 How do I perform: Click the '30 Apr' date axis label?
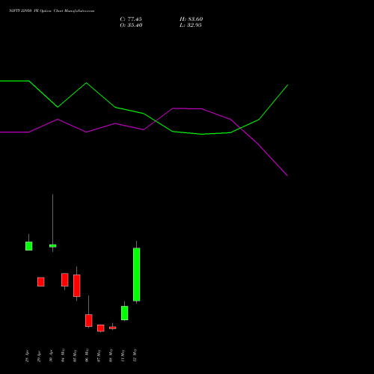pyautogui.click(x=51, y=356)
